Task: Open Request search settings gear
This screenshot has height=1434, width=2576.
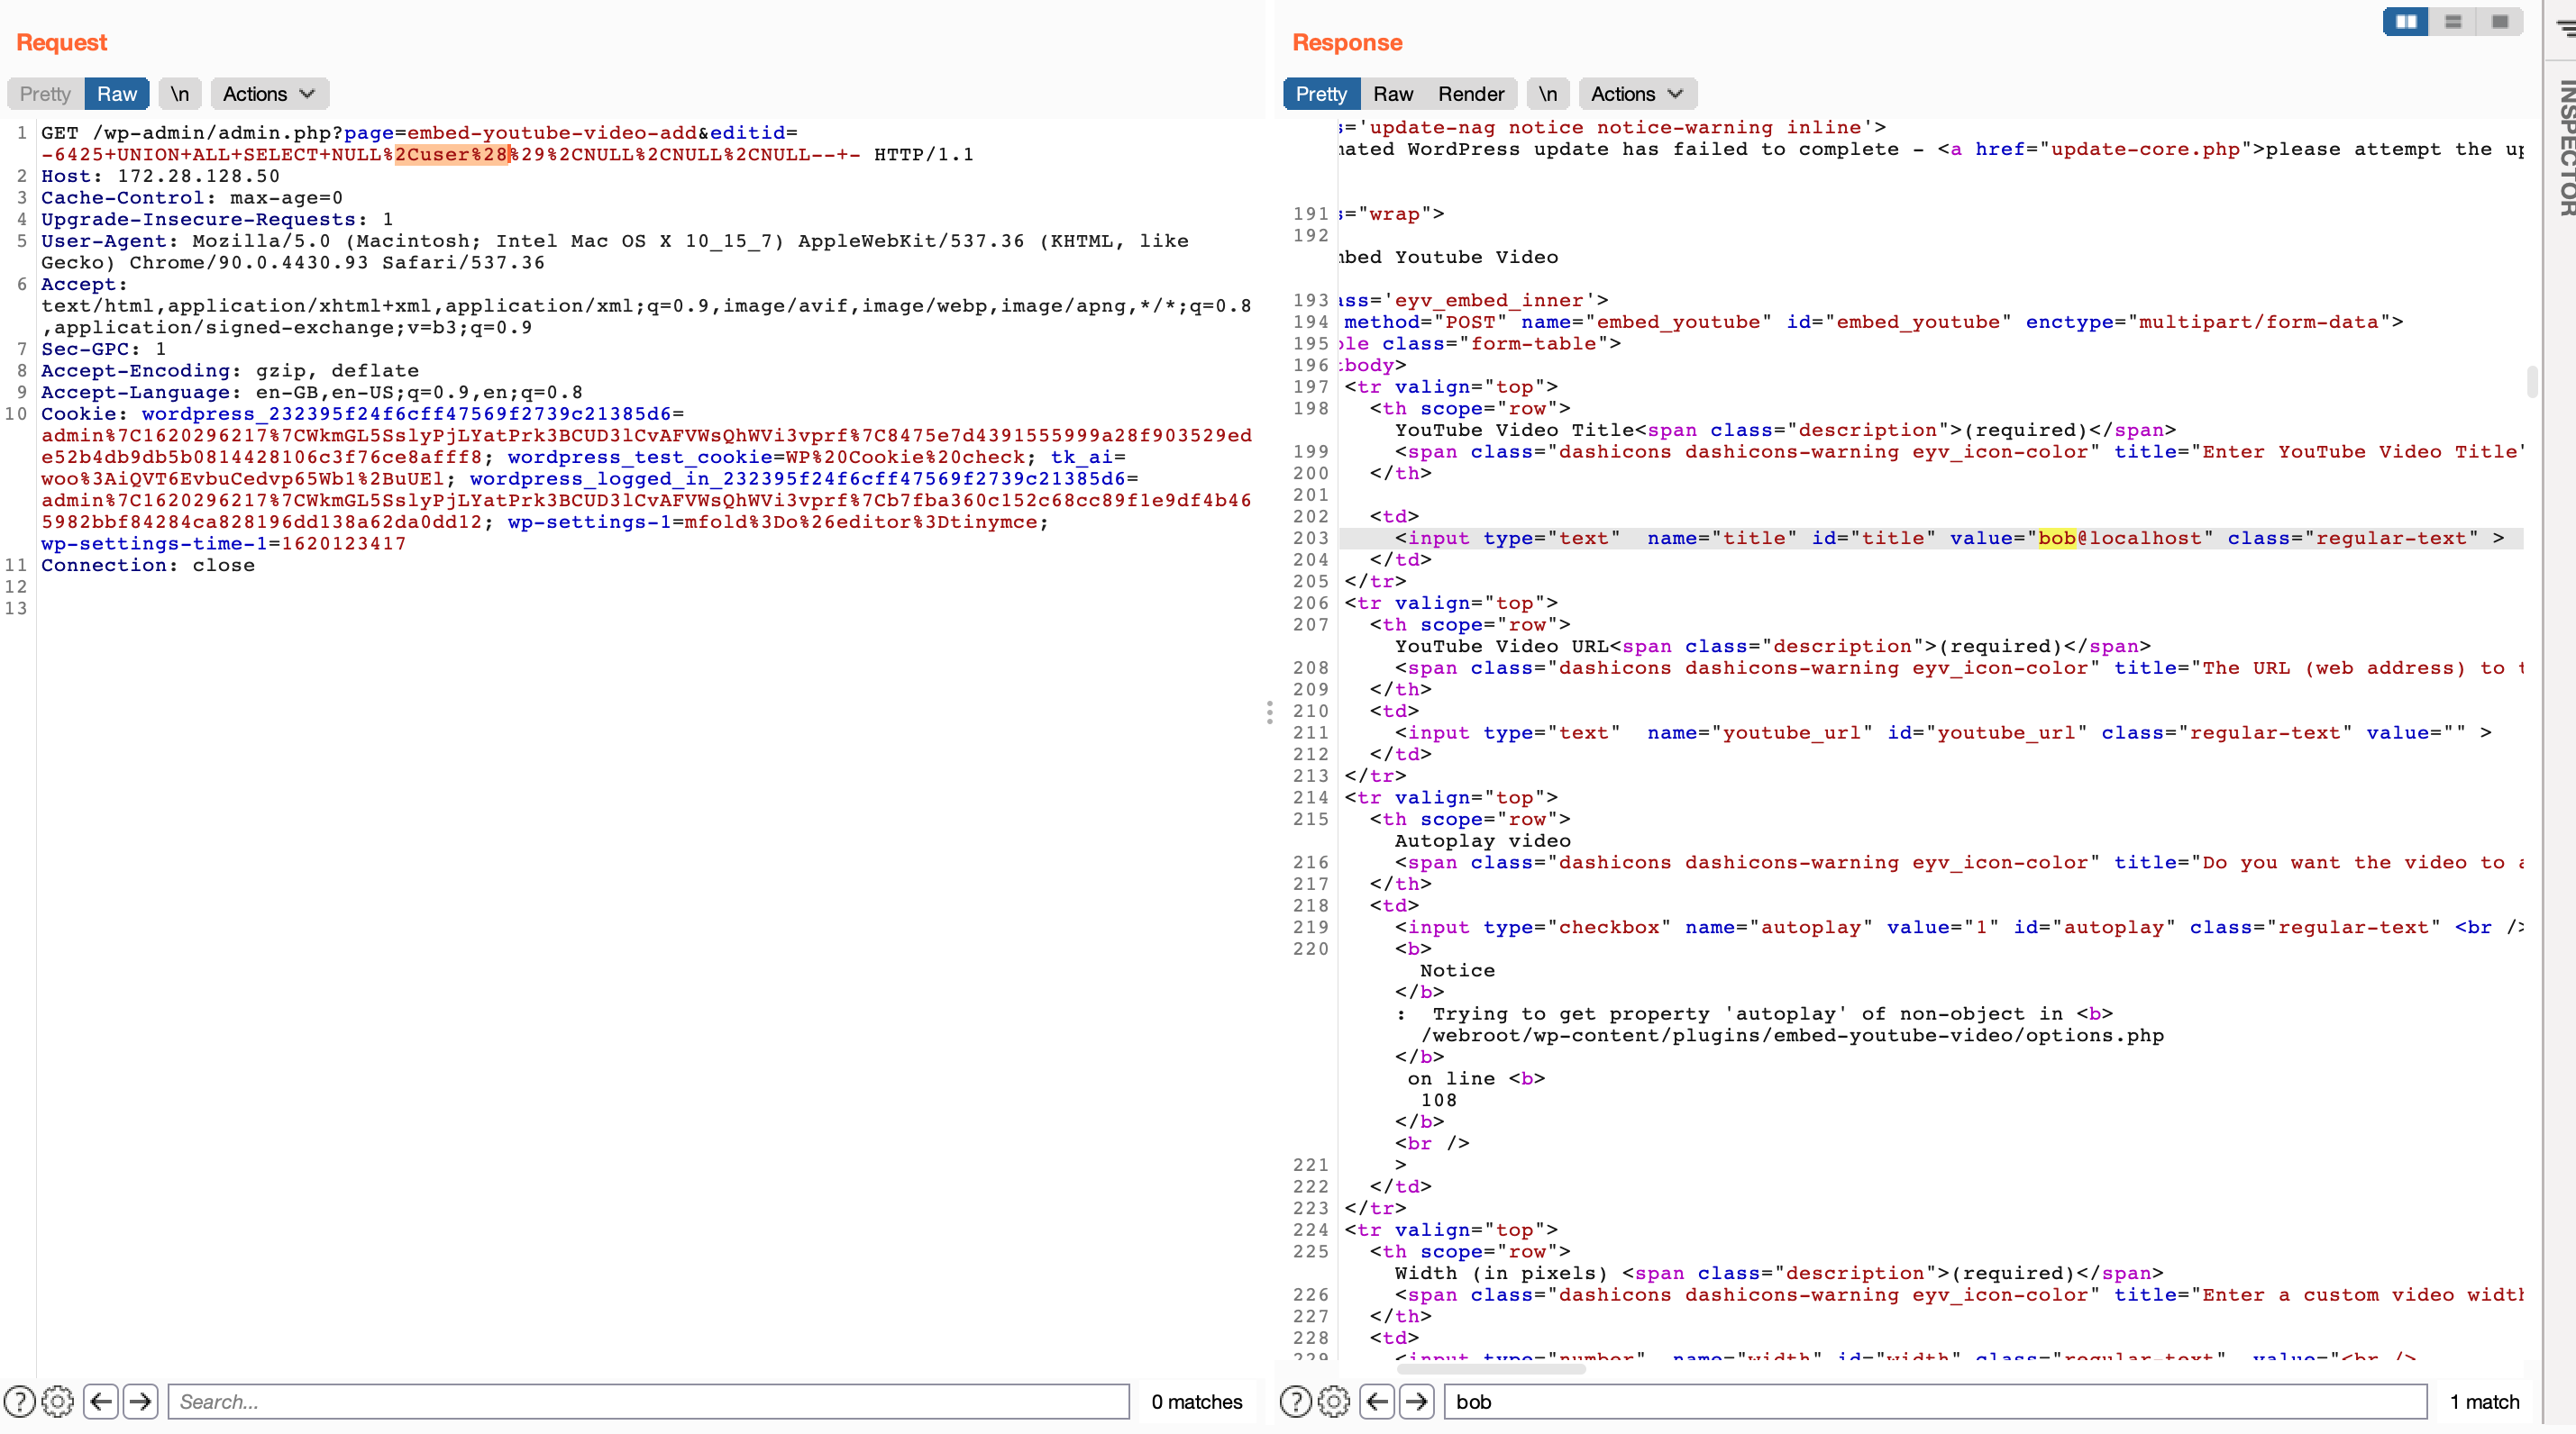Action: (x=58, y=1401)
